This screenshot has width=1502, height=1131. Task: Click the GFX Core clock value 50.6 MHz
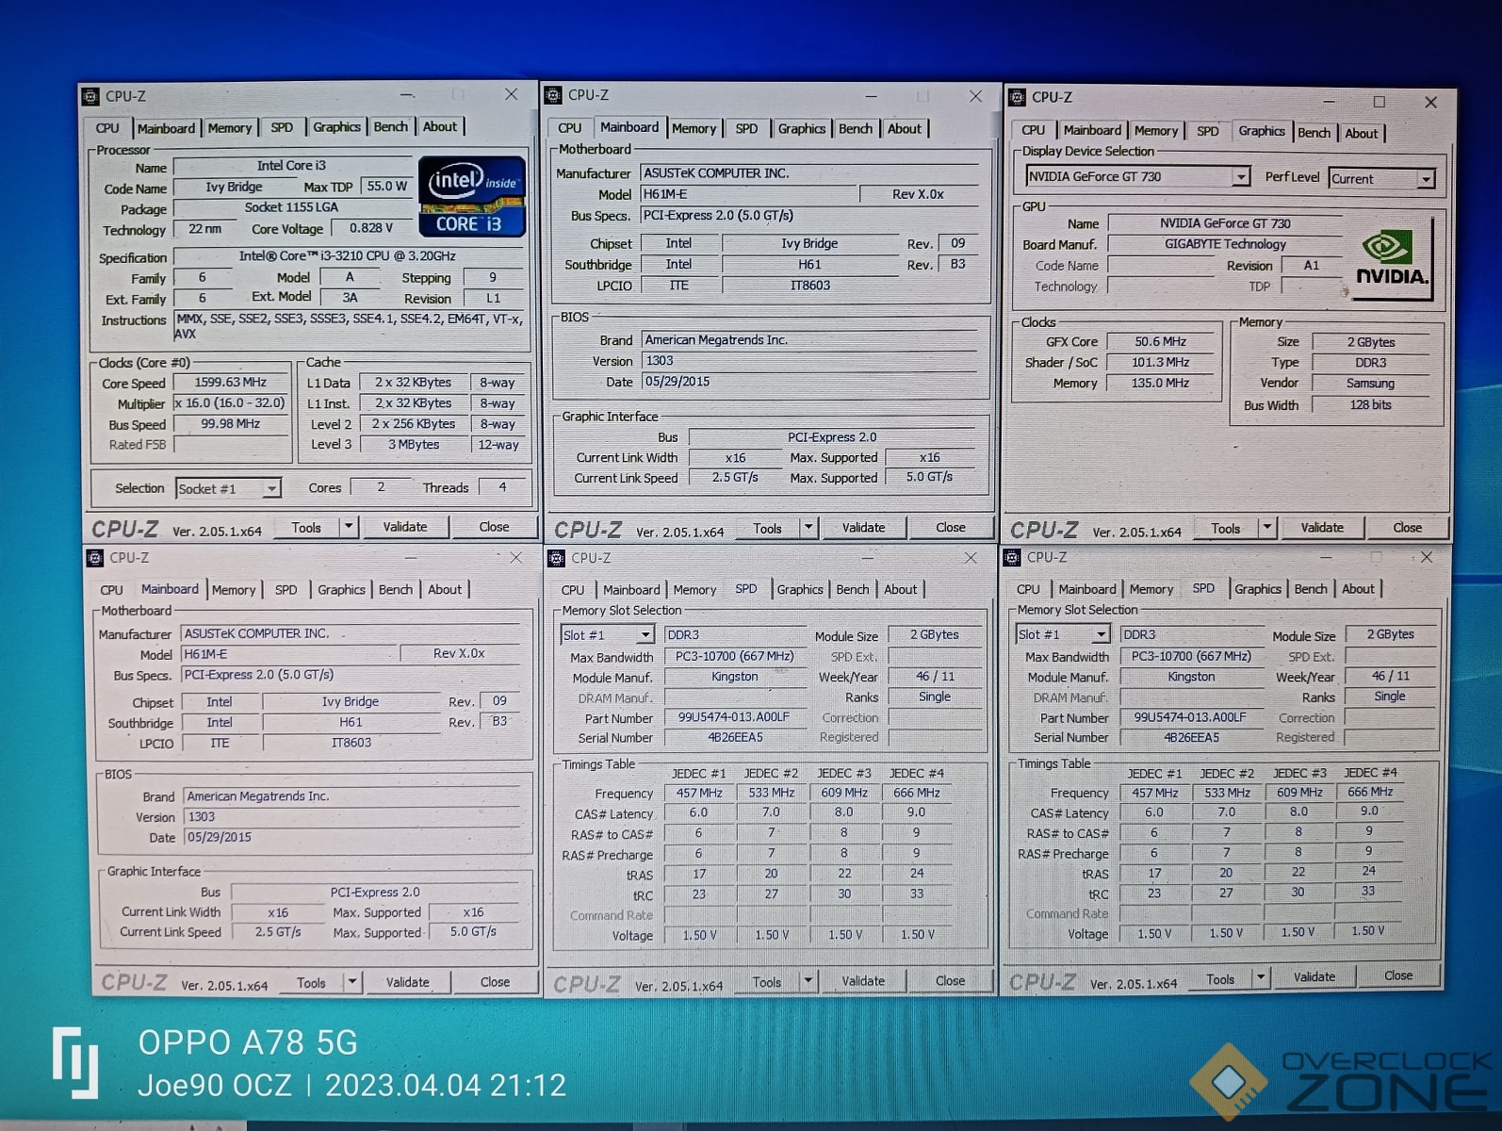point(1161,342)
